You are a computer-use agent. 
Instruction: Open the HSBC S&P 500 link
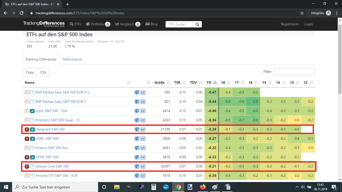pos(47,138)
